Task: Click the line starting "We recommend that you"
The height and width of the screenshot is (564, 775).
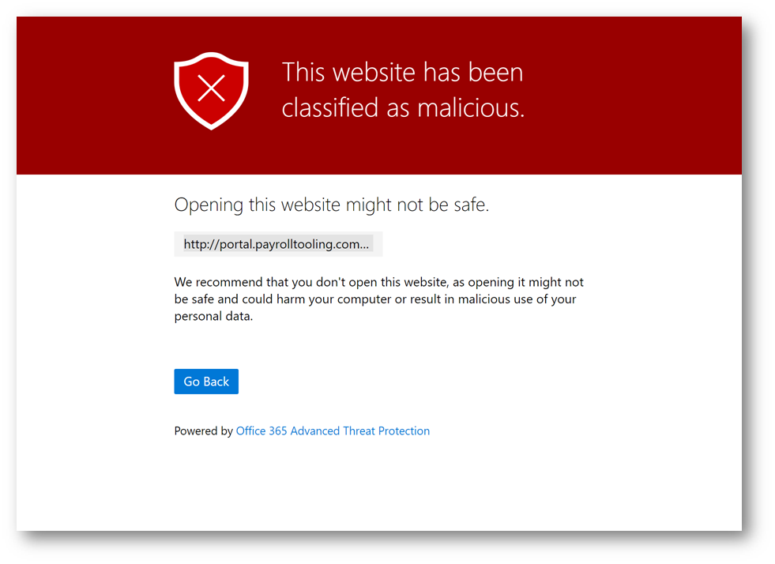Action: point(379,282)
